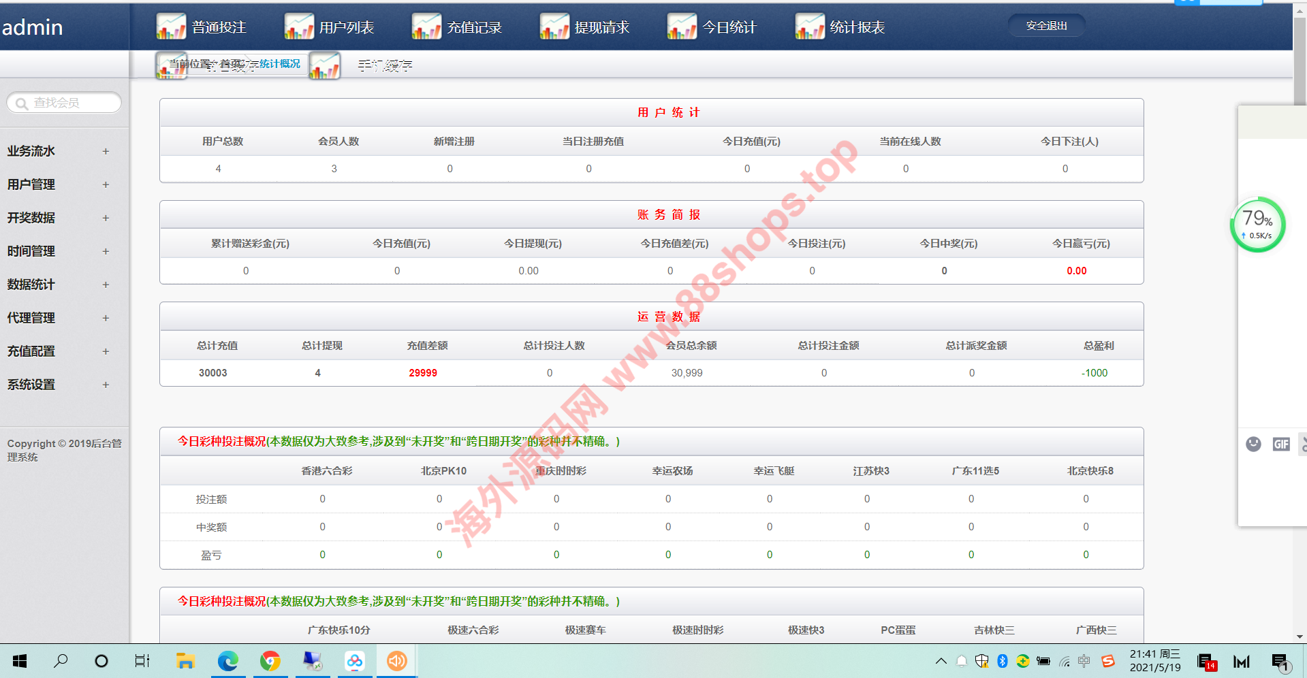Click the GIF icon in right panel
This screenshot has width=1307, height=678.
pos(1281,445)
